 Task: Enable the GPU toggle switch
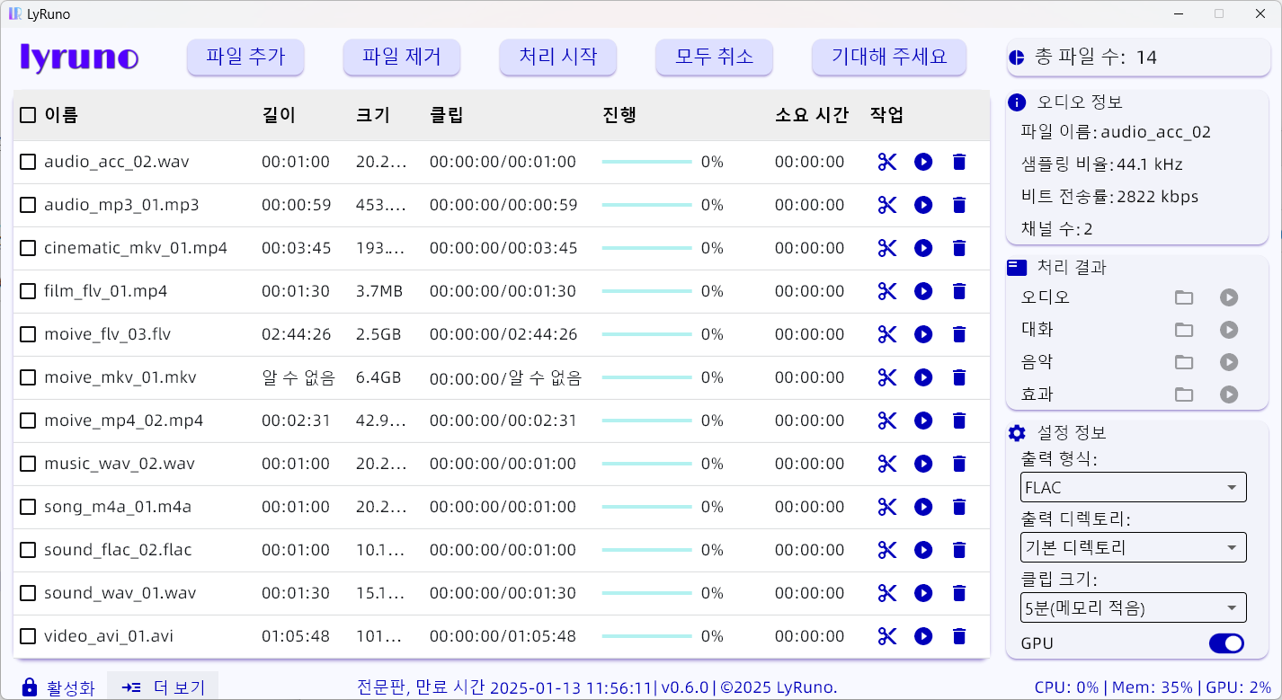click(x=1226, y=644)
